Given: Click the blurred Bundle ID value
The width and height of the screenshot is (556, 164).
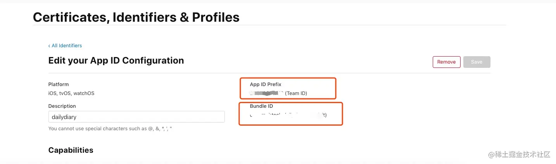Looking at the screenshot, I should pyautogui.click(x=288, y=115).
